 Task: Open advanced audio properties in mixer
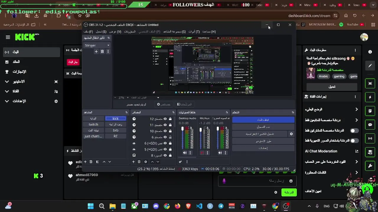tap(180, 162)
